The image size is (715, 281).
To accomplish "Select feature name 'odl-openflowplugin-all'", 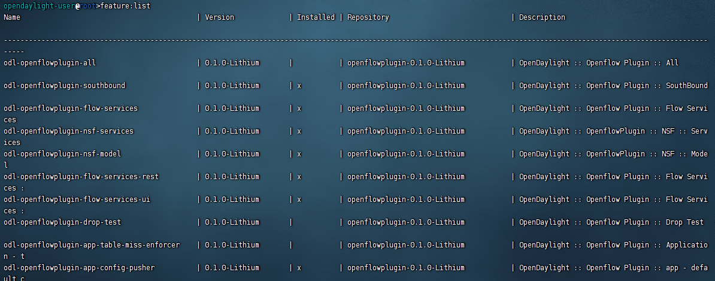I will coord(50,63).
